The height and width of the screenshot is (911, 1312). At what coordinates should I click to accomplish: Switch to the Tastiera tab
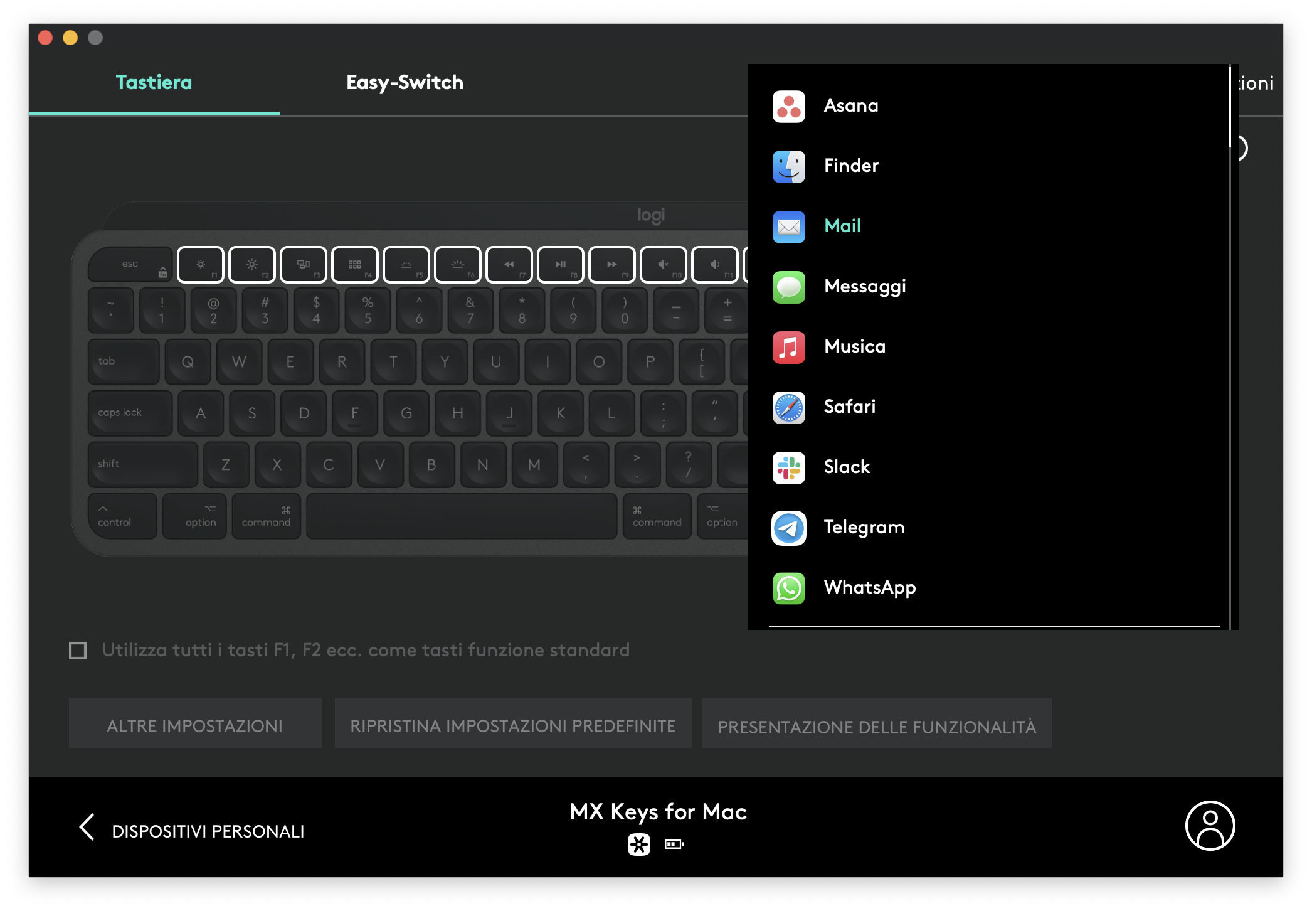click(x=154, y=83)
